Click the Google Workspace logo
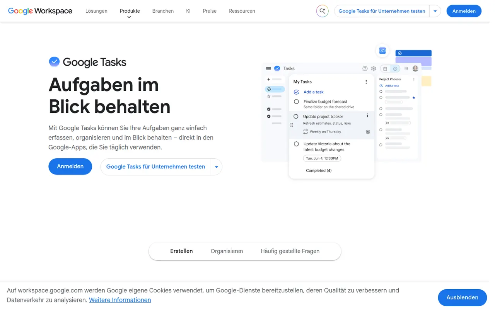The image size is (495, 309). click(40, 11)
